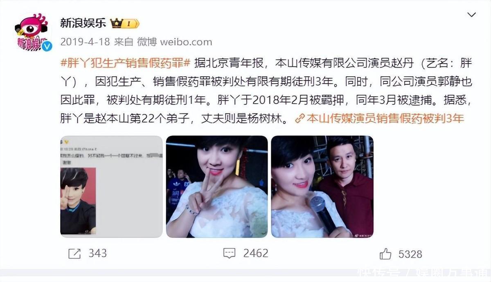Image resolution: width=491 pixels, height=282 pixels.
Task: Open the 本山传媒演员销售假药被判3年 article link
Action: 385,119
